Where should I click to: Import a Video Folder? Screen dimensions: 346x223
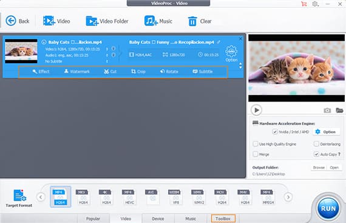(x=107, y=21)
